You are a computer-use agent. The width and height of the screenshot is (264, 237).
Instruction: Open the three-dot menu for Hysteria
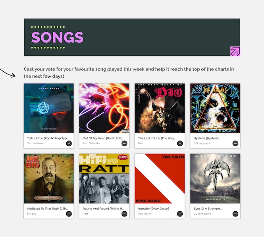click(235, 143)
